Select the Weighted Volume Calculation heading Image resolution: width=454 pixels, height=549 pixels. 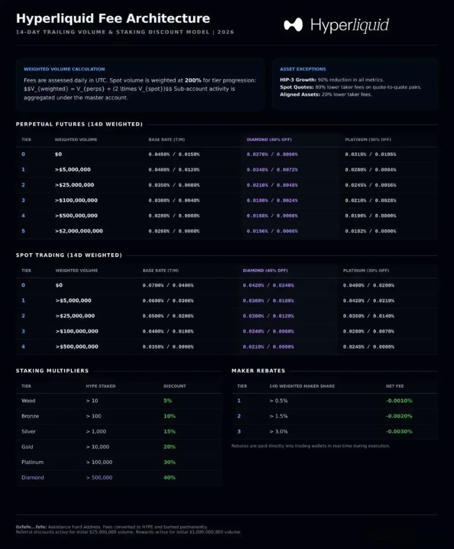(x=64, y=69)
